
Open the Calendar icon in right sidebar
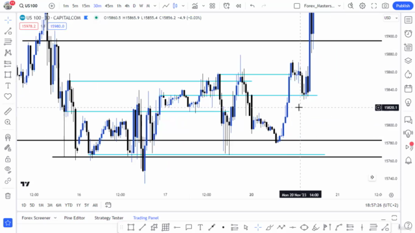(x=408, y=89)
